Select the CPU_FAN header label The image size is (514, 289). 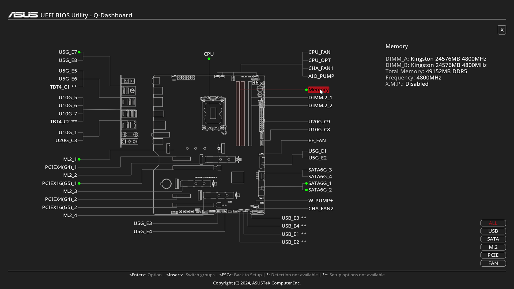click(x=319, y=52)
